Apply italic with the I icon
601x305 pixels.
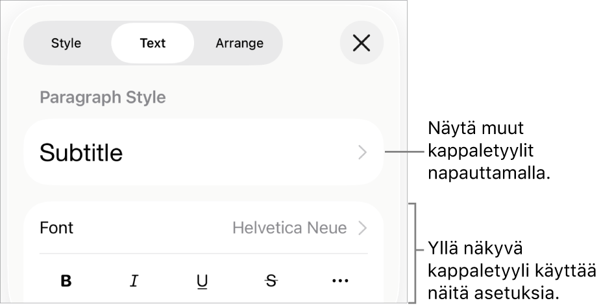134,281
